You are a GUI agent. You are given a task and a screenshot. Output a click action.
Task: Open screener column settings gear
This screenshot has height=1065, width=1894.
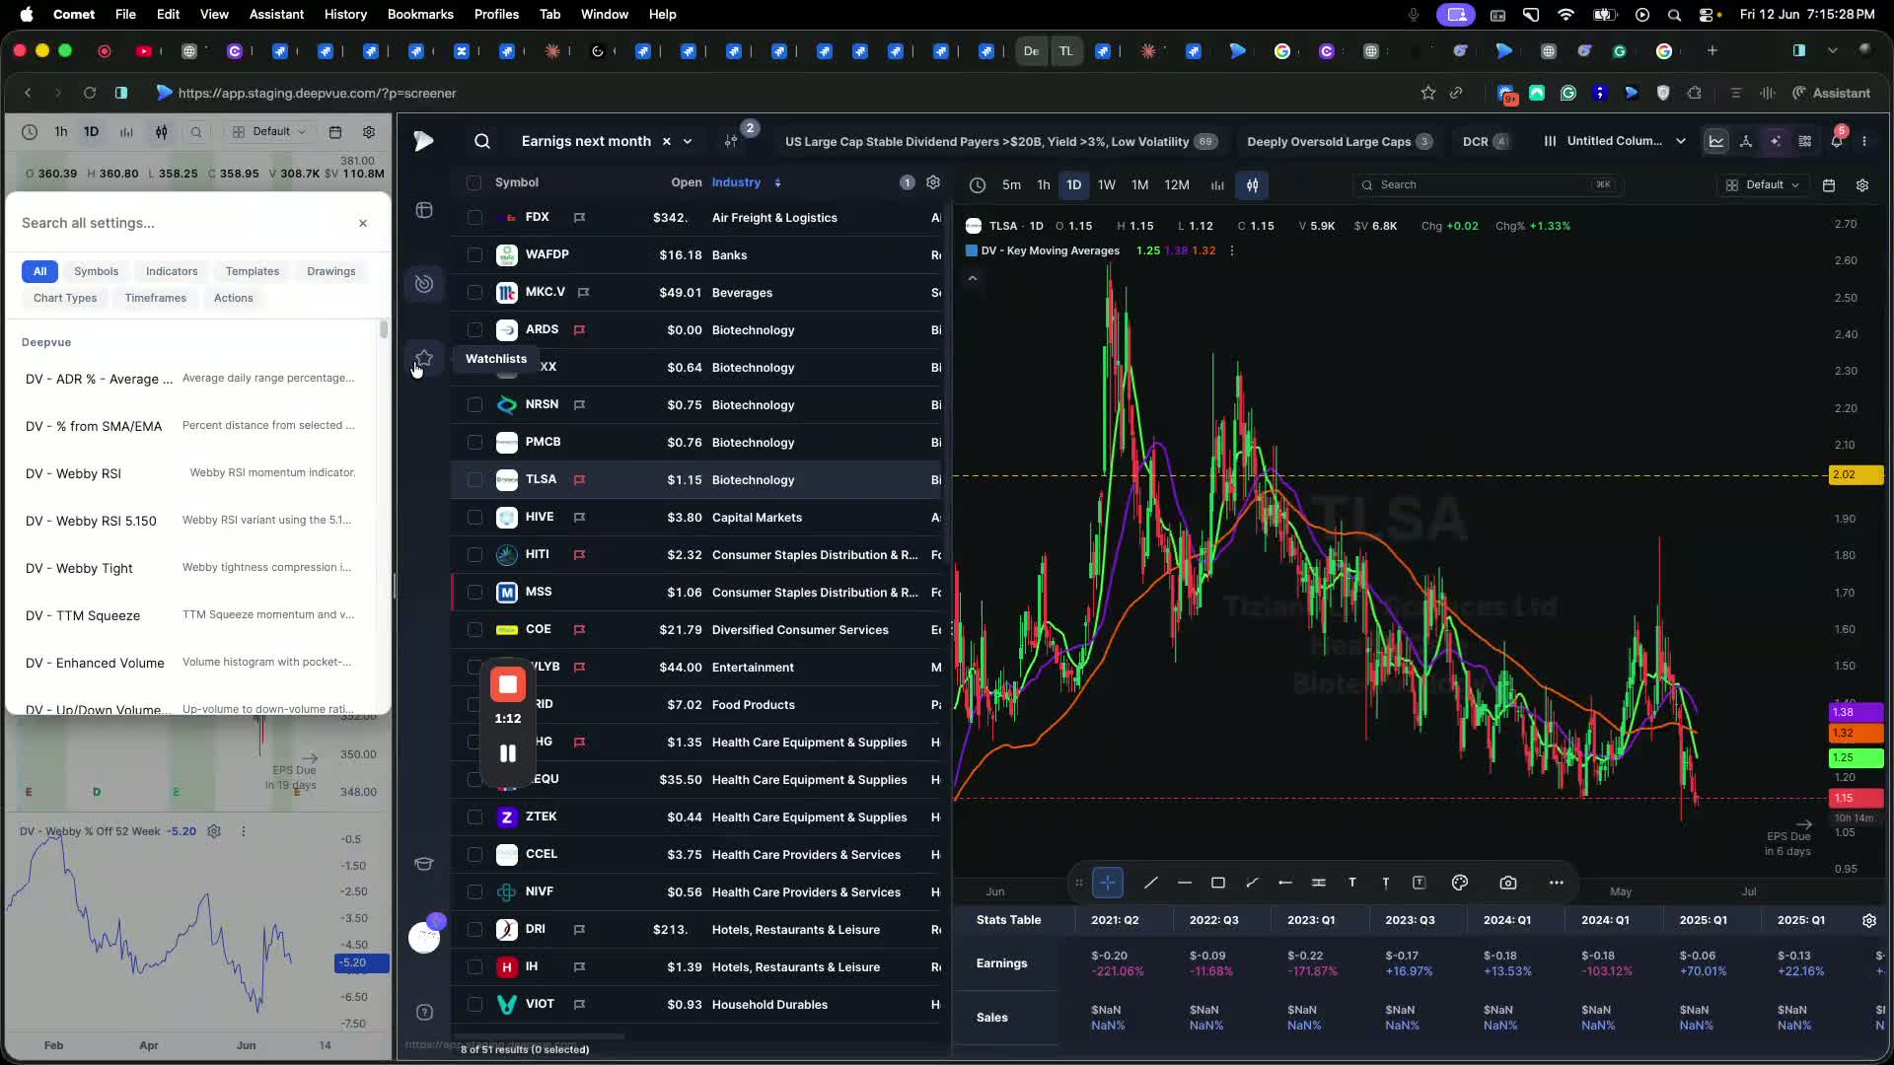[x=933, y=182]
